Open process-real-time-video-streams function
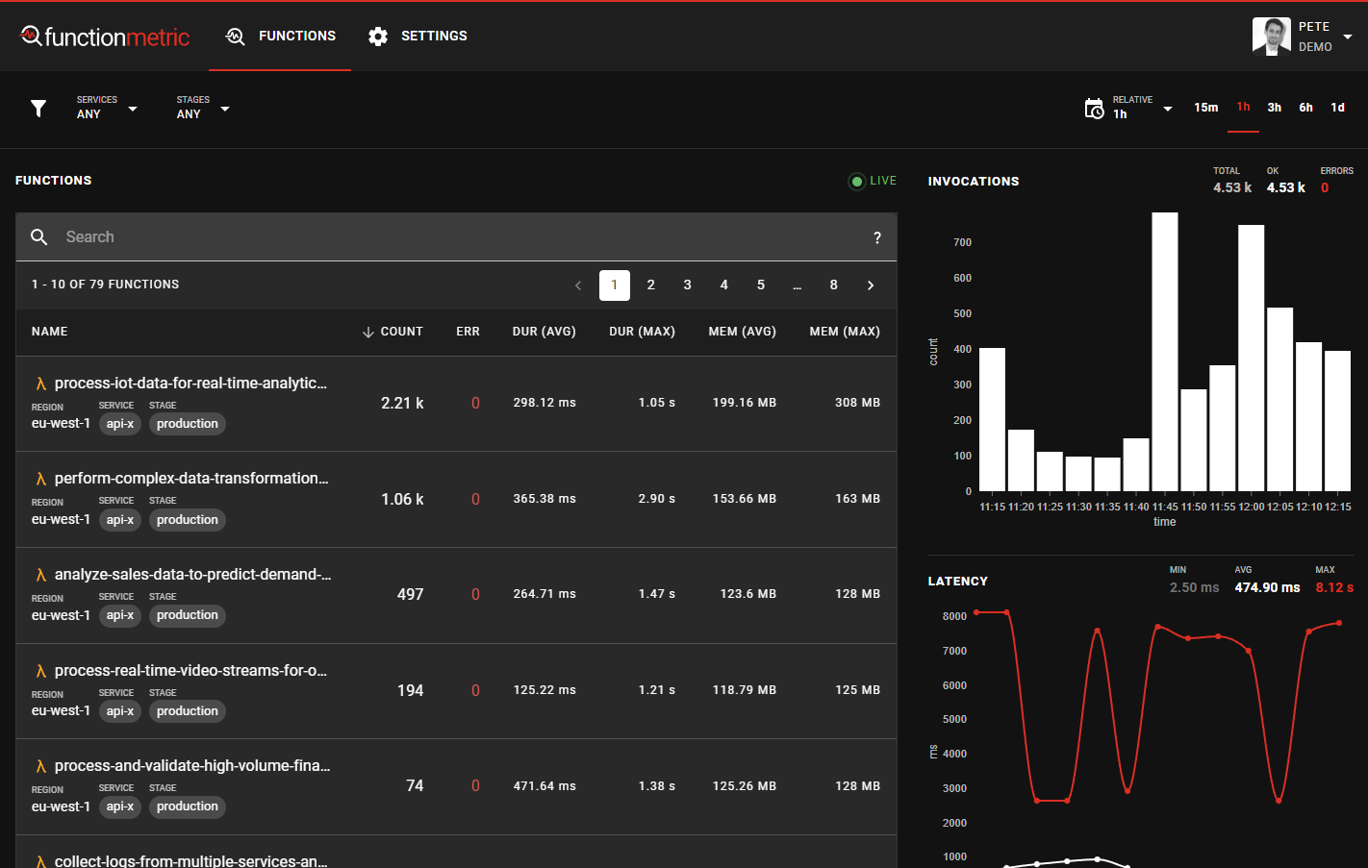Screen dimensions: 1368x868 coord(190,670)
